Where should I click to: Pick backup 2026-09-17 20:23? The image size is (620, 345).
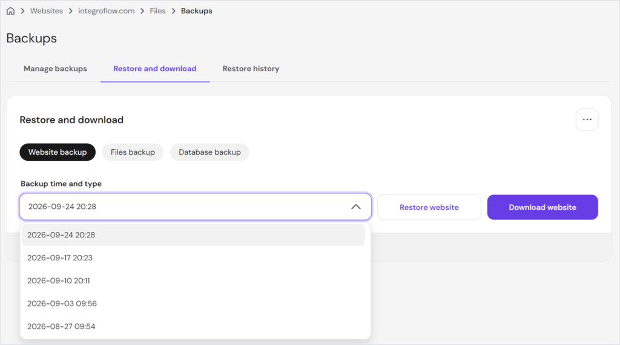tap(193, 258)
